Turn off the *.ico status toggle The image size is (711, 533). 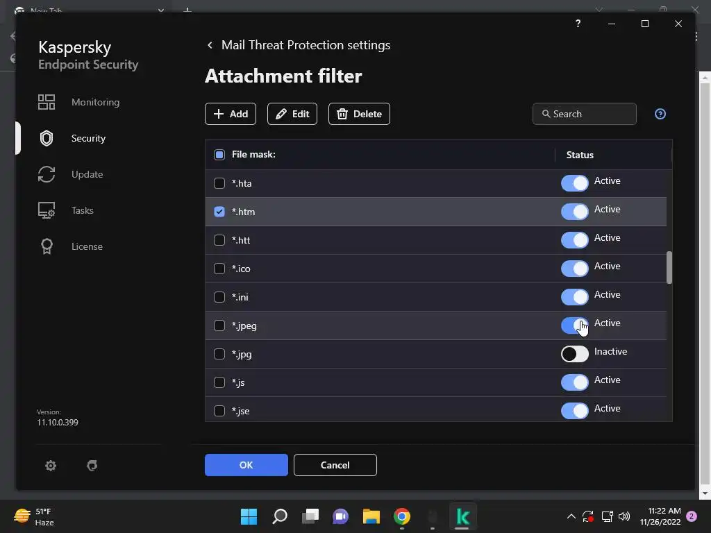tap(574, 269)
